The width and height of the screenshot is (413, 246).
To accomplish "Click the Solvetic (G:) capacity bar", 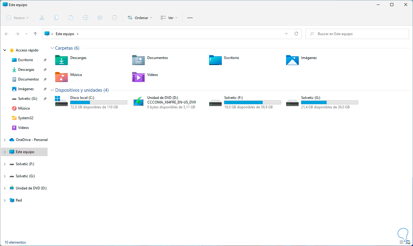I will click(x=330, y=102).
